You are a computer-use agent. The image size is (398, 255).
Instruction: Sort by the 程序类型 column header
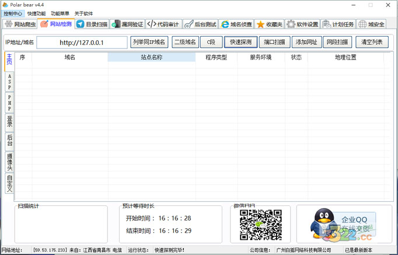217,57
